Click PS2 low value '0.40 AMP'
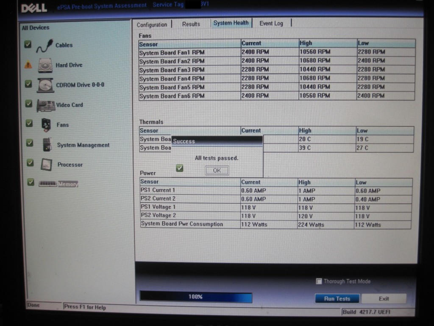This screenshot has width=434, height=326. pyautogui.click(x=368, y=200)
